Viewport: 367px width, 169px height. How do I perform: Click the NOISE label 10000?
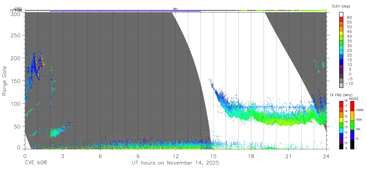(359, 110)
